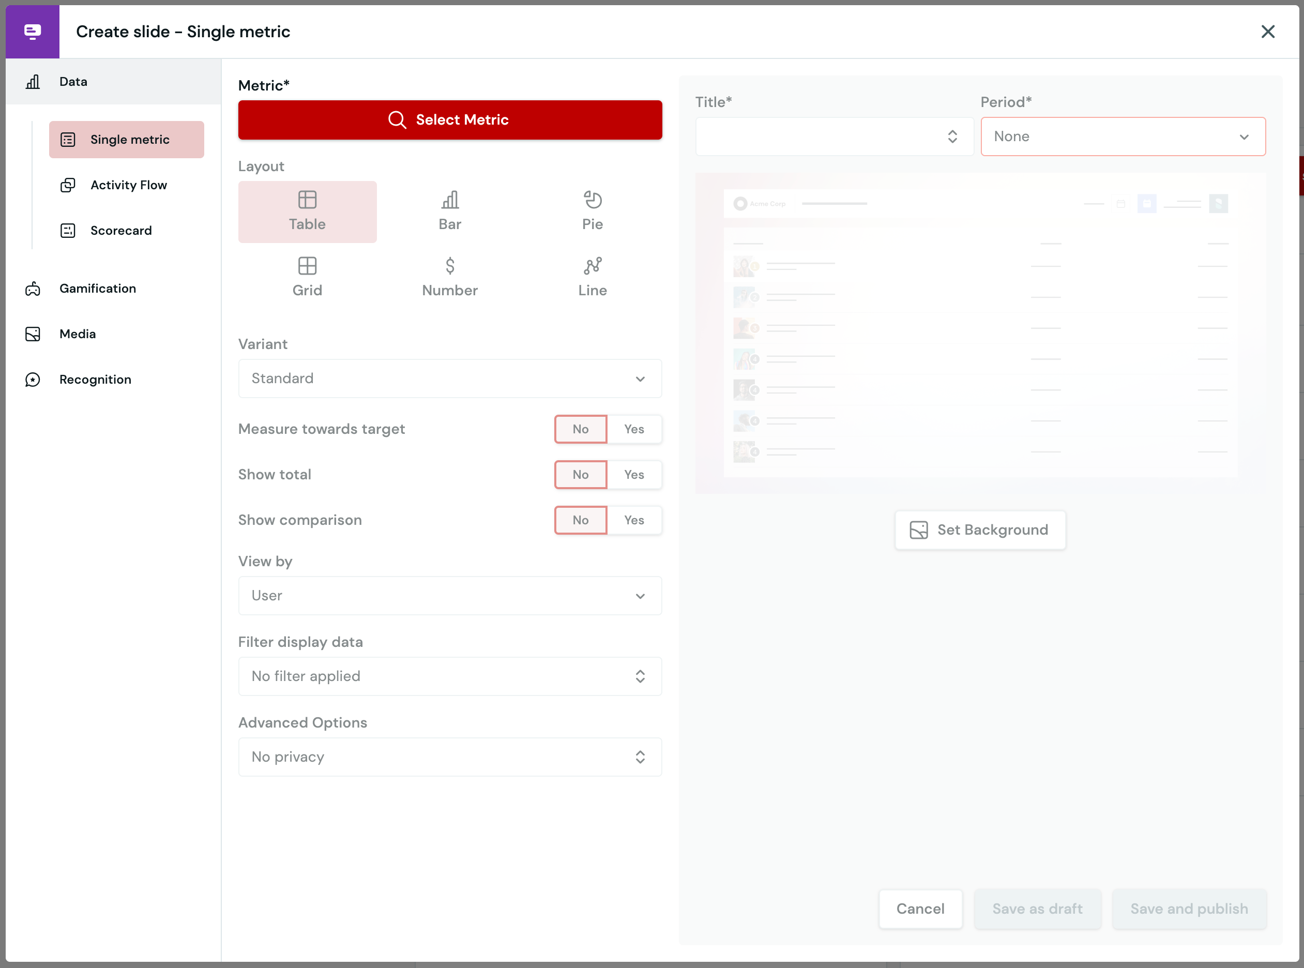Select the Table layout icon
Viewport: 1304px width, 968px height.
(307, 201)
